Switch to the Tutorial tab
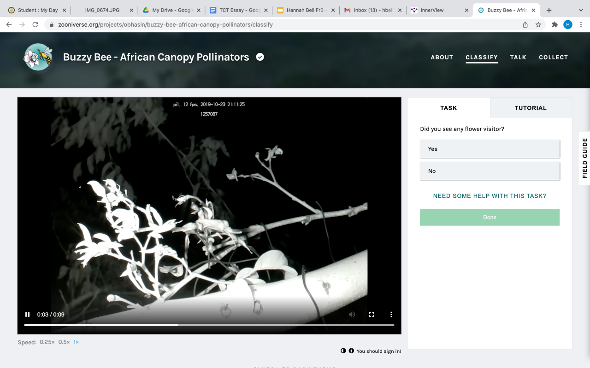 pyautogui.click(x=531, y=108)
